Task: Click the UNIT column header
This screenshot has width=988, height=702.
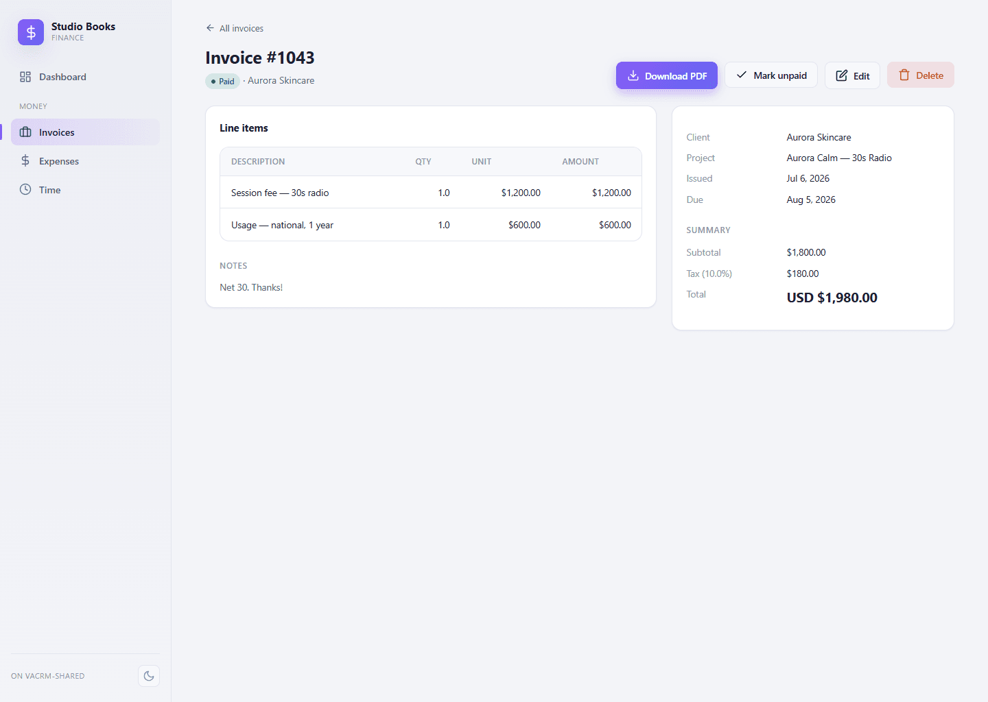Action: 482,162
